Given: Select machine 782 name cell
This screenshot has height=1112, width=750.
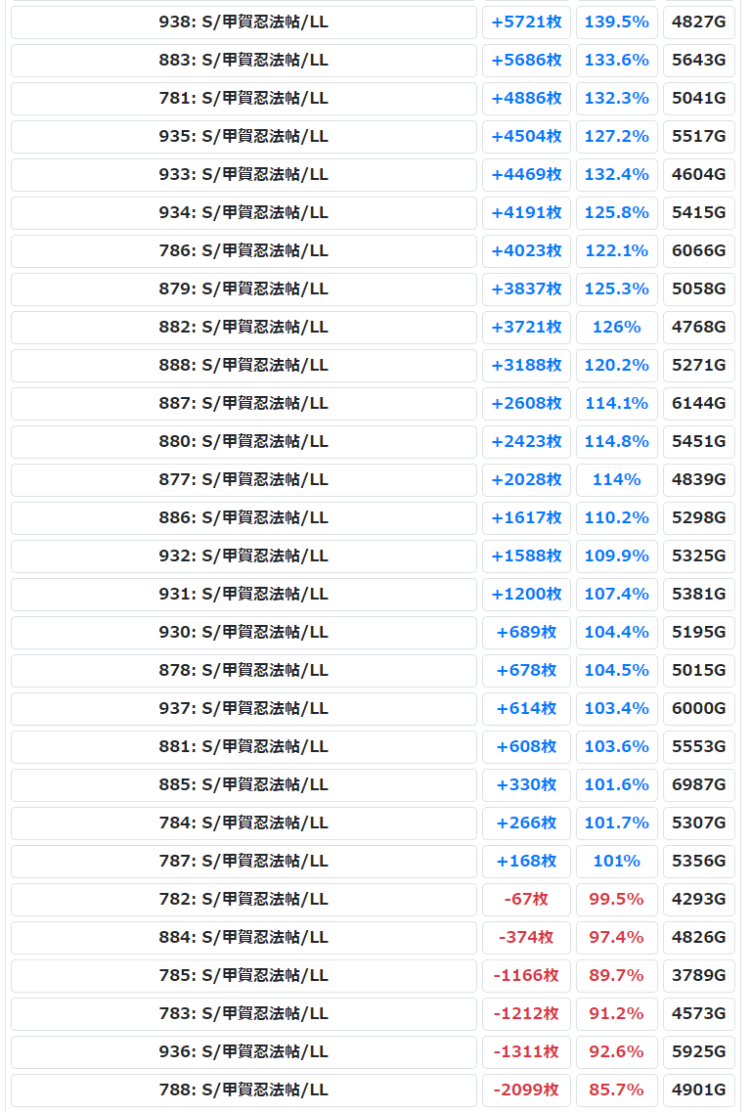Looking at the screenshot, I should point(243,899).
